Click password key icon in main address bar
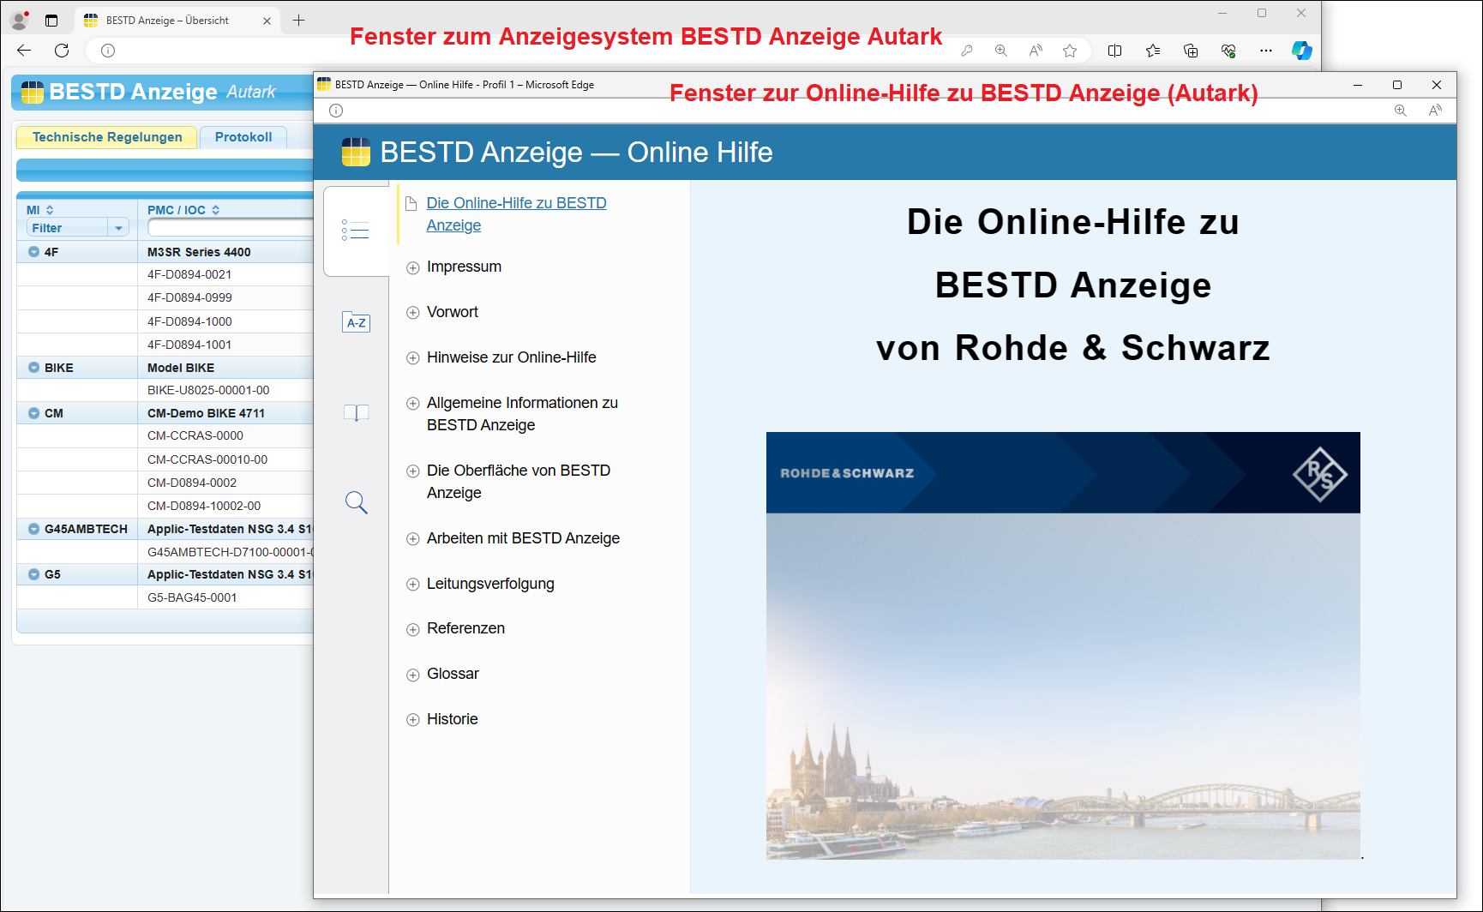Viewport: 1483px width, 912px height. click(967, 51)
